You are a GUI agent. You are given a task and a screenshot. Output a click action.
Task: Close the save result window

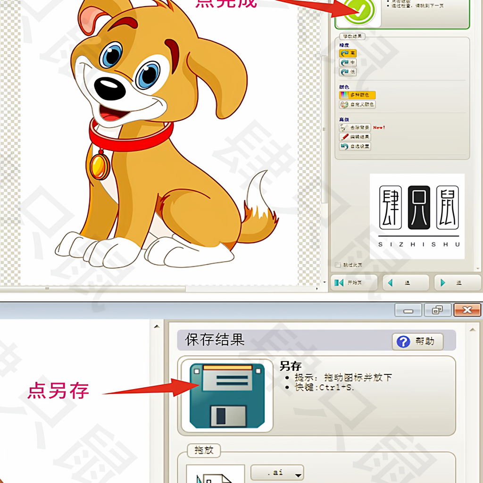tap(467, 310)
